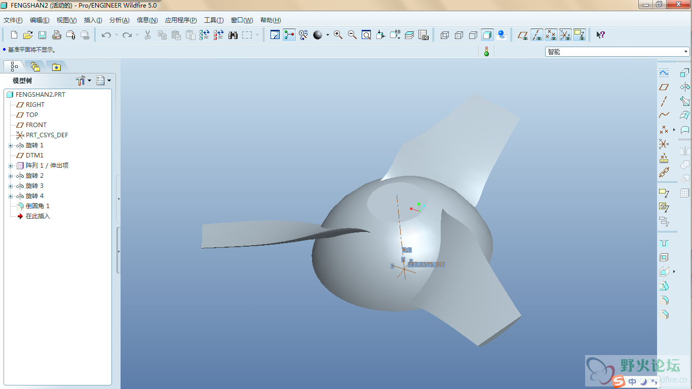Viewport: 692px width, 389px height.
Task: Select the Revolve tool
Action: (685, 87)
